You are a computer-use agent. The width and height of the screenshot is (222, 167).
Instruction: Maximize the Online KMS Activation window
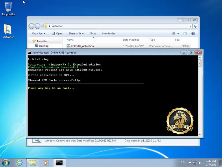click(x=191, y=52)
